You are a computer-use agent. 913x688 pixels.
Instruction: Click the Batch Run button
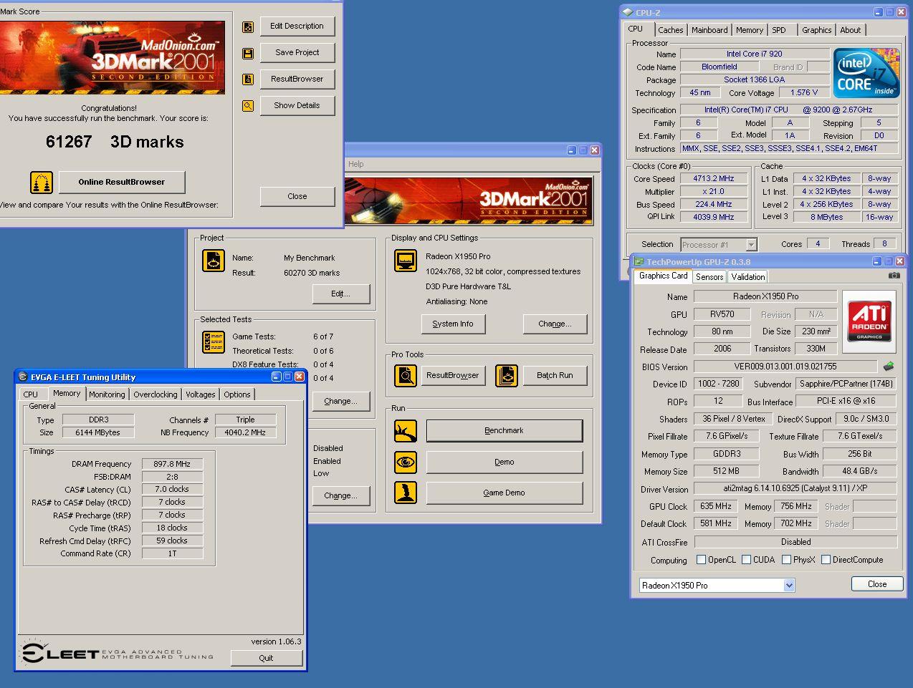coord(555,376)
